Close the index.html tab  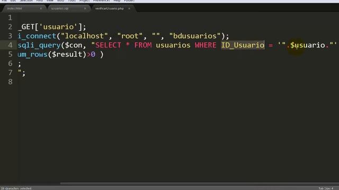tap(41, 8)
